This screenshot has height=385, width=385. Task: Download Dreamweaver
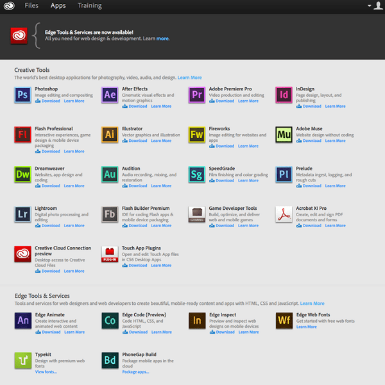pos(47,186)
